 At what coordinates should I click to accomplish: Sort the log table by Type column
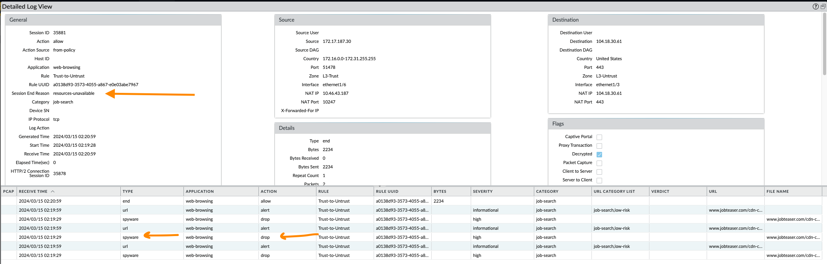pos(128,192)
